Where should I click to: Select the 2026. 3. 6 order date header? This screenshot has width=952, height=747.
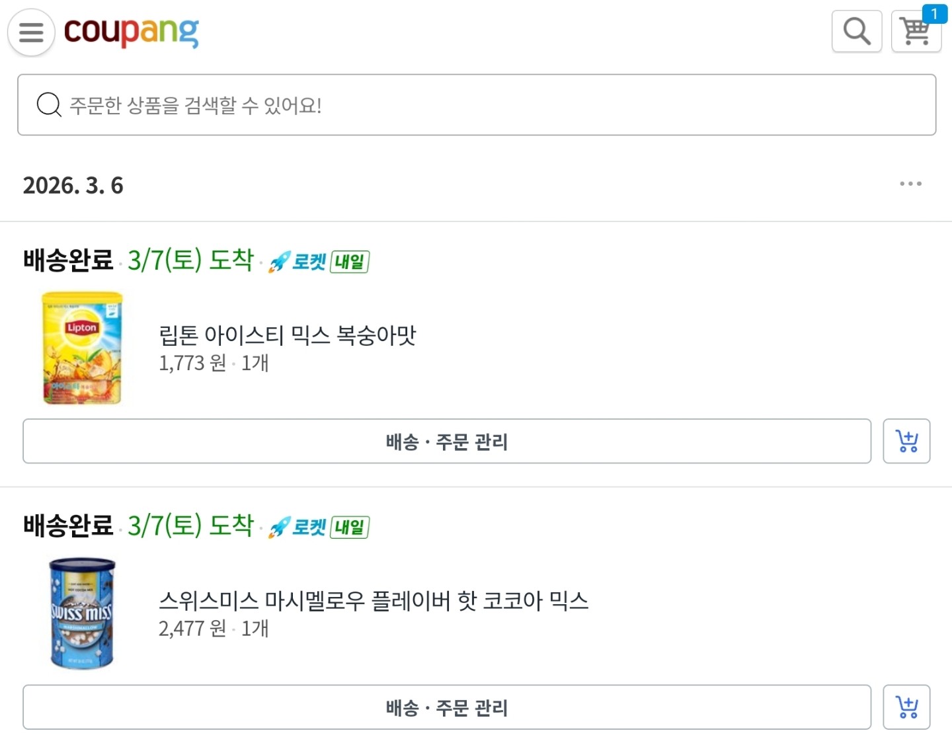pyautogui.click(x=73, y=185)
